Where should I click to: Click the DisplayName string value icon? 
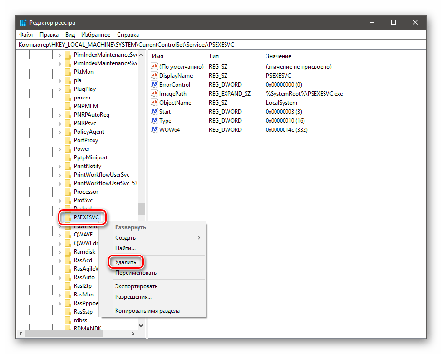(154, 76)
